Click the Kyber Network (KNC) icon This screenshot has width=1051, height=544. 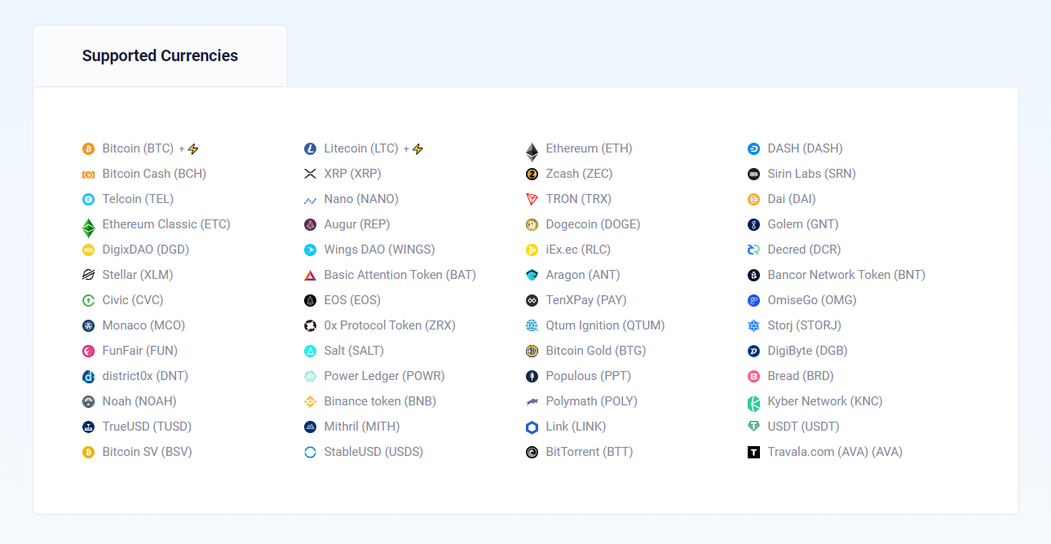(x=753, y=404)
